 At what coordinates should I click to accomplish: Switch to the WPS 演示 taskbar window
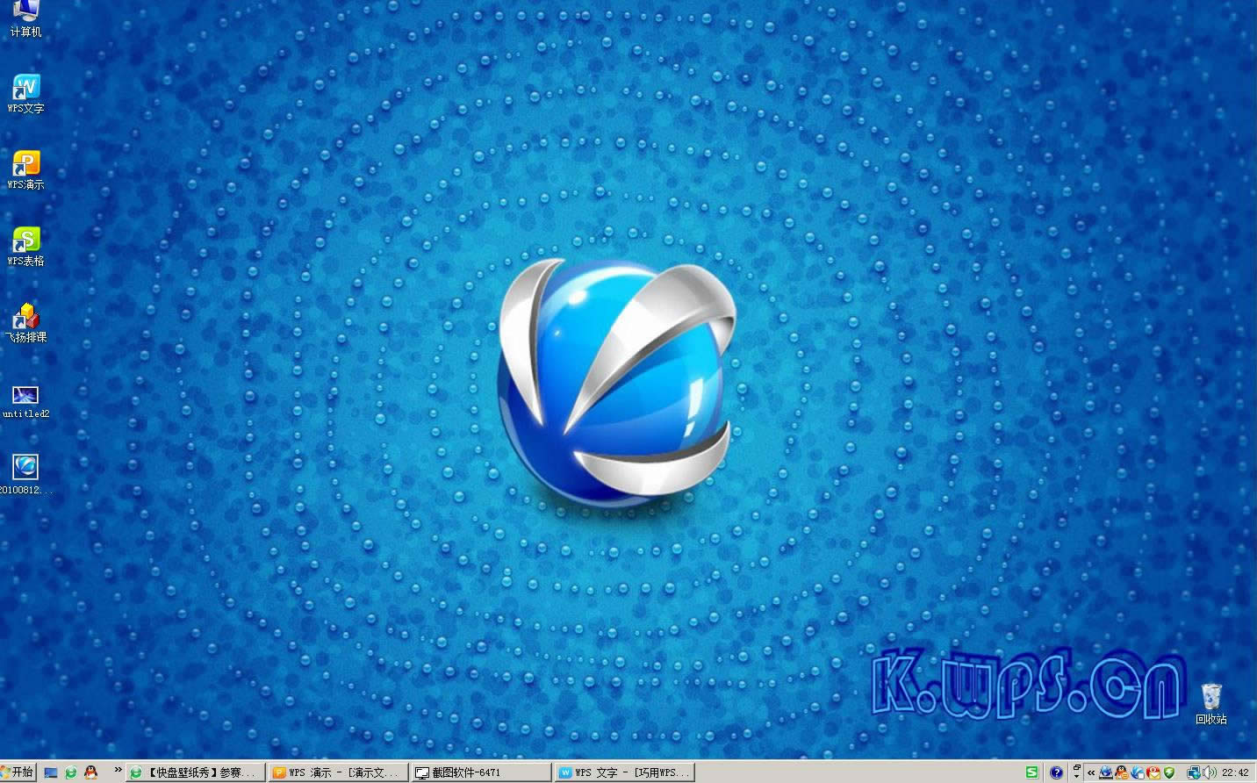tap(338, 772)
